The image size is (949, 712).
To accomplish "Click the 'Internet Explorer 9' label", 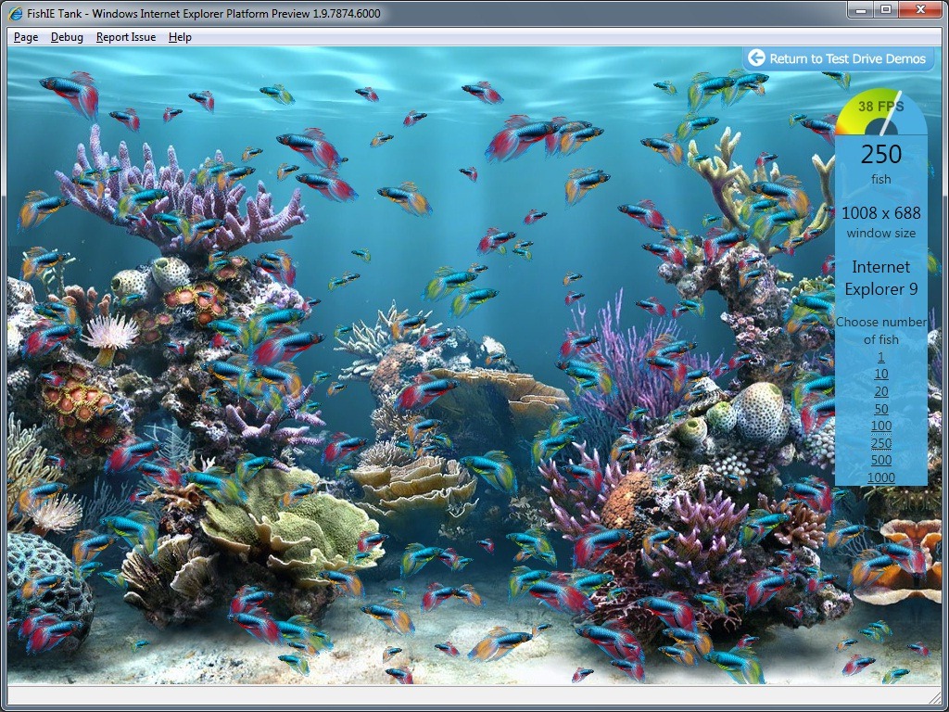I will coord(880,278).
